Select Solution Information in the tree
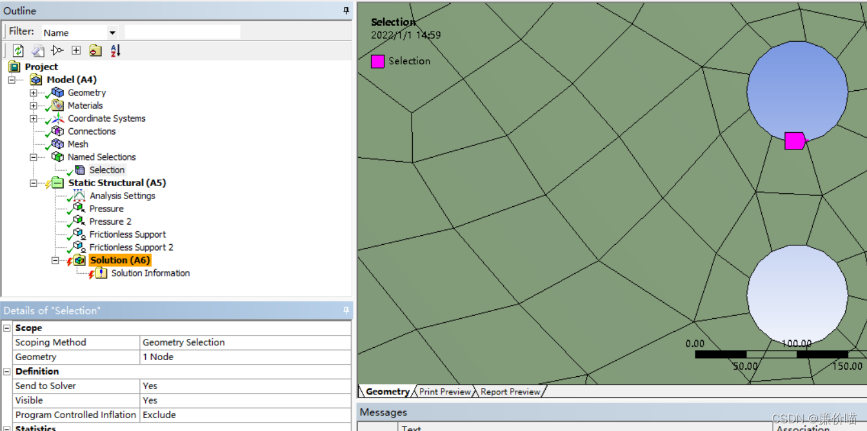Viewport: 867px width, 431px height. (x=150, y=273)
